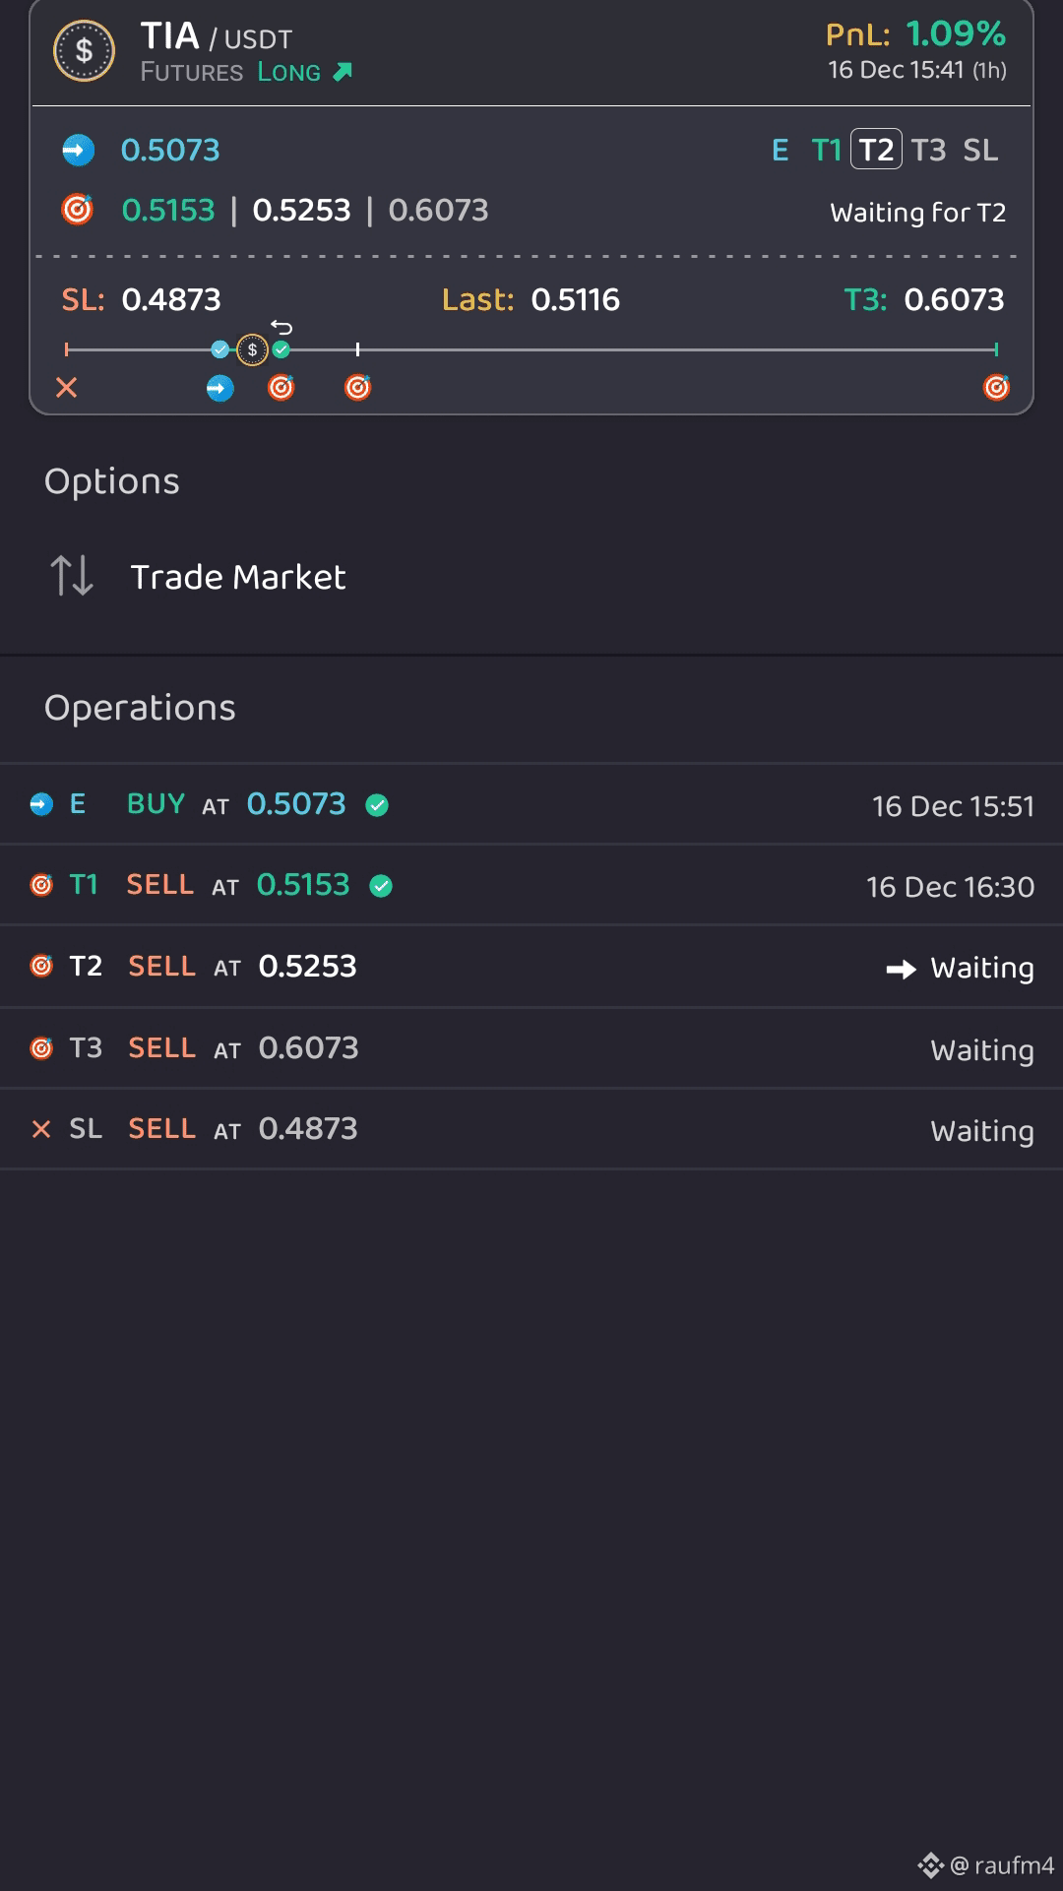
Task: Click the Trade Market arrows icon
Action: pos(73,577)
